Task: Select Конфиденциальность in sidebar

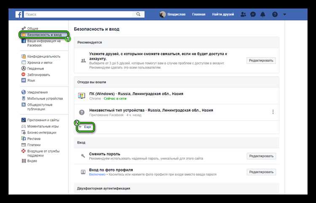Action: coord(43,56)
